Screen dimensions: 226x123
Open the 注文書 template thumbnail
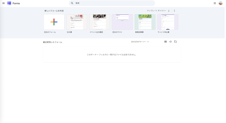tap(77, 22)
